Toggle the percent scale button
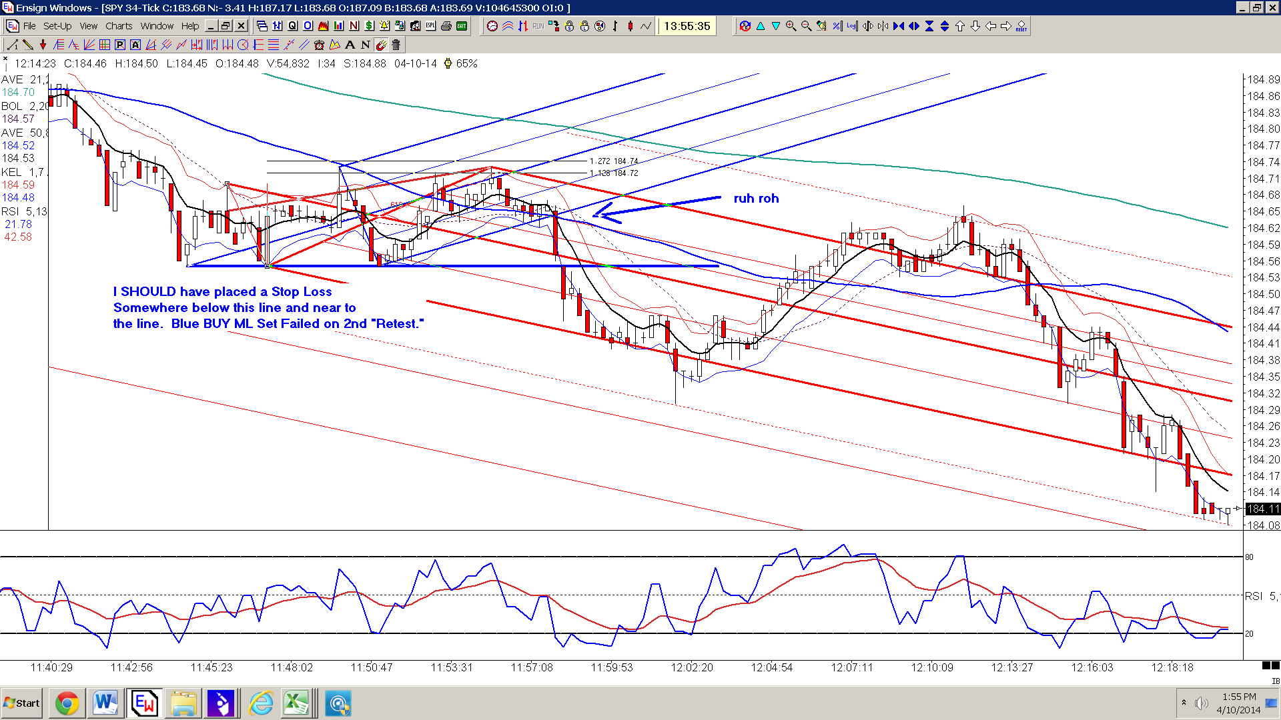Image resolution: width=1281 pixels, height=720 pixels. click(837, 26)
